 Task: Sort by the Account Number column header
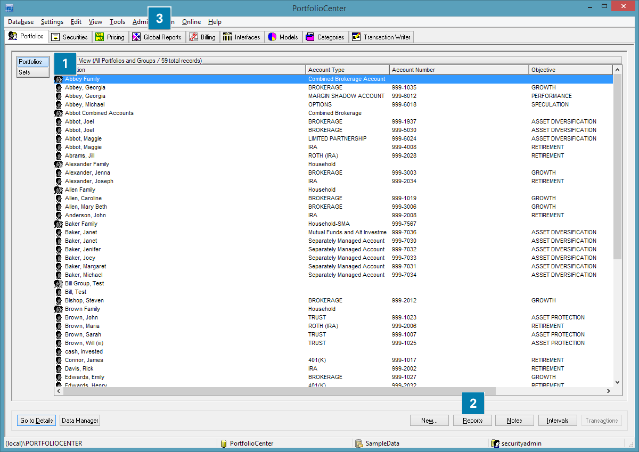click(459, 70)
